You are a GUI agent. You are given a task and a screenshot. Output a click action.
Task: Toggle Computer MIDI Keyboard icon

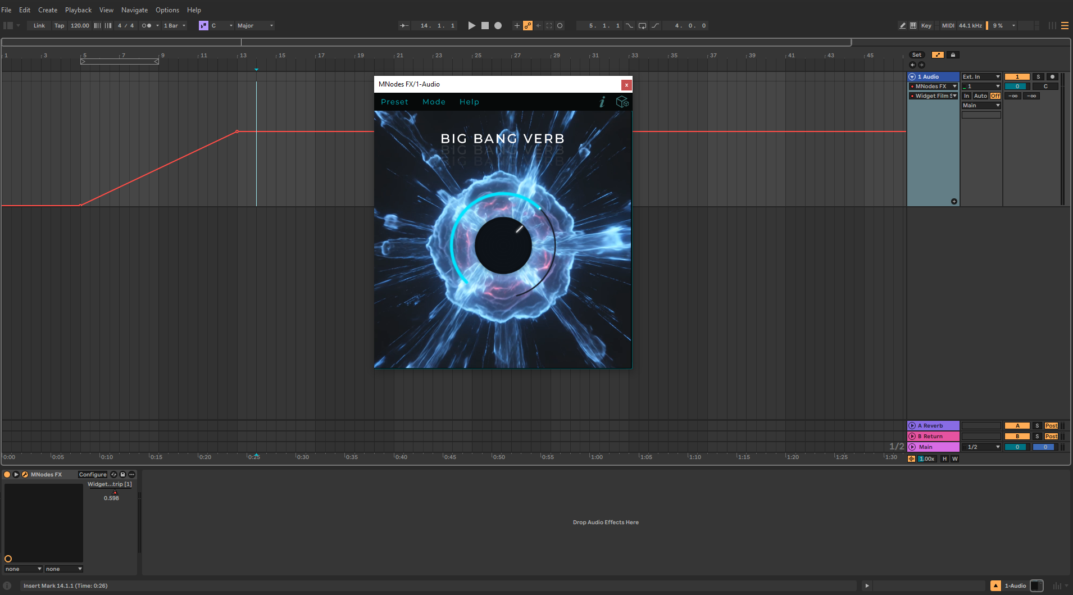pyautogui.click(x=913, y=26)
